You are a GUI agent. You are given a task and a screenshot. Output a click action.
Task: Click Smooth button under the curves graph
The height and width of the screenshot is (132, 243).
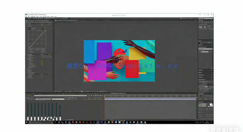(43, 50)
